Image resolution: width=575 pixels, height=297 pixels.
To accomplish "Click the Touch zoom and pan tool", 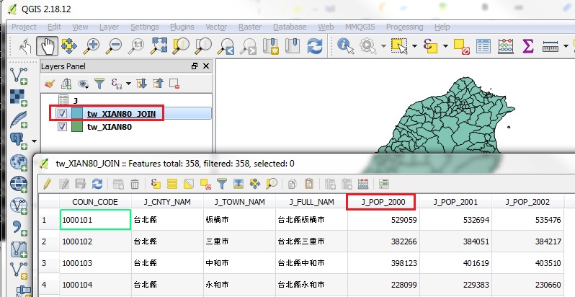I will 25,46.
